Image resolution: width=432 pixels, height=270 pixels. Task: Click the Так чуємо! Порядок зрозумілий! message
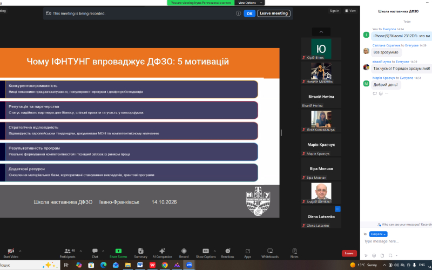coord(401,69)
